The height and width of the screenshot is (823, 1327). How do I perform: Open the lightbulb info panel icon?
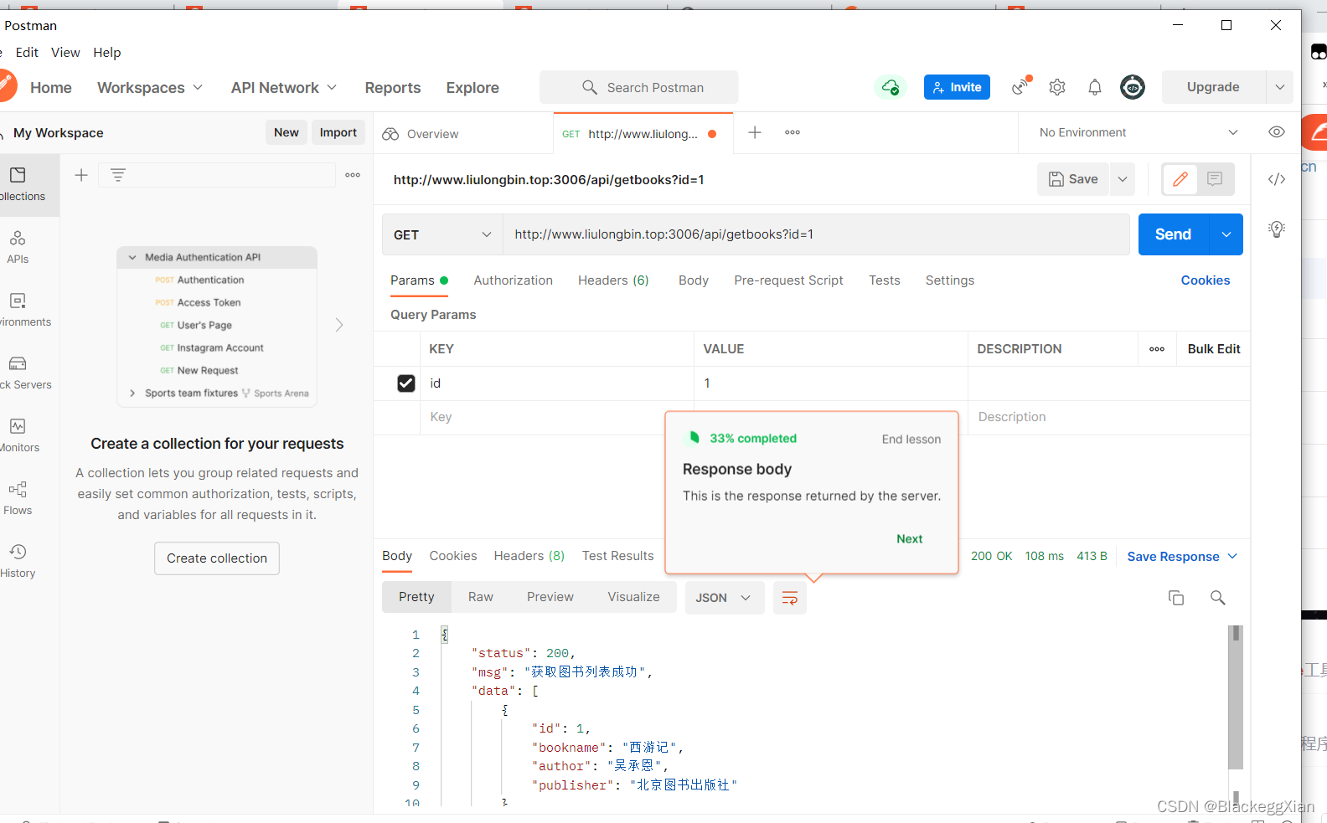[x=1277, y=229]
